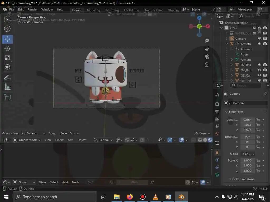The image size is (270, 202).
Task: Click the viewport zoom magnifier icon
Action: 207,41
